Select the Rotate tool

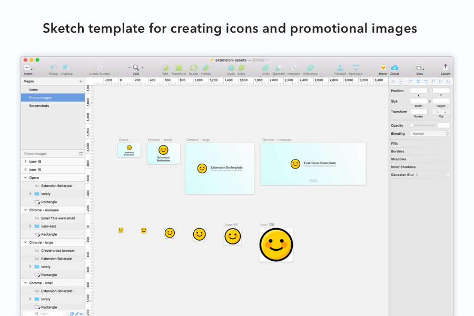(193, 68)
